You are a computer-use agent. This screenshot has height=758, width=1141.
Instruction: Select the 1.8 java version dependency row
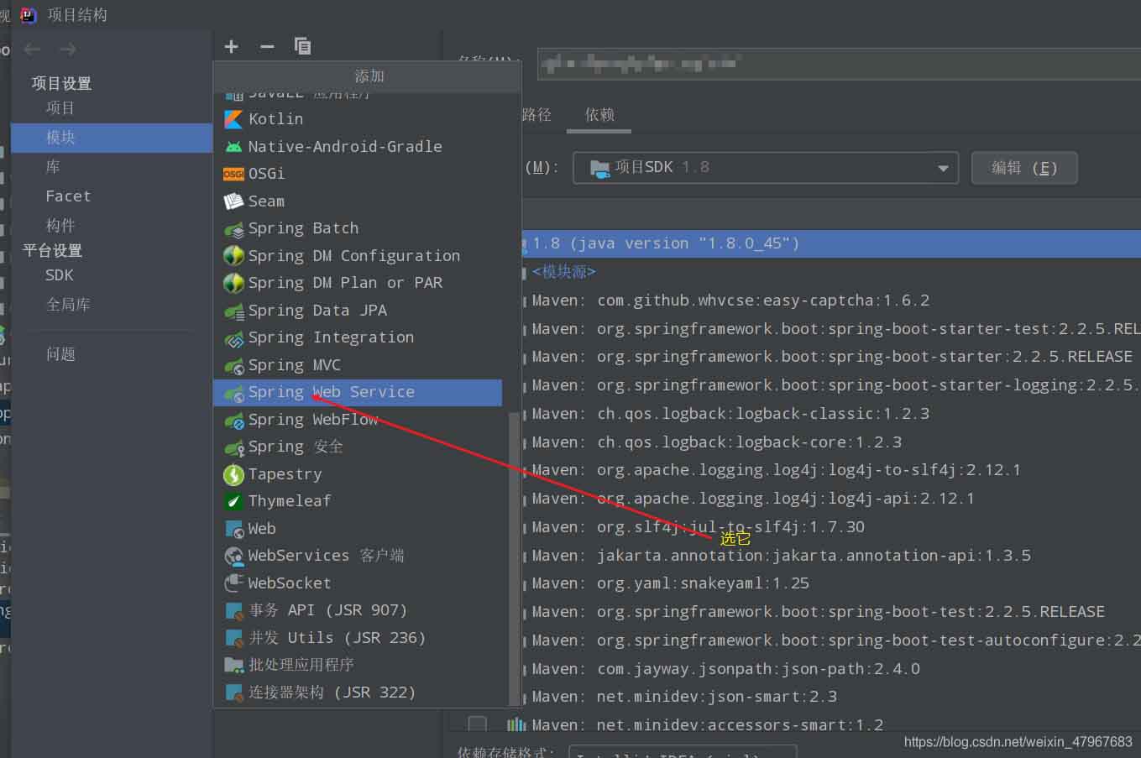pos(831,243)
